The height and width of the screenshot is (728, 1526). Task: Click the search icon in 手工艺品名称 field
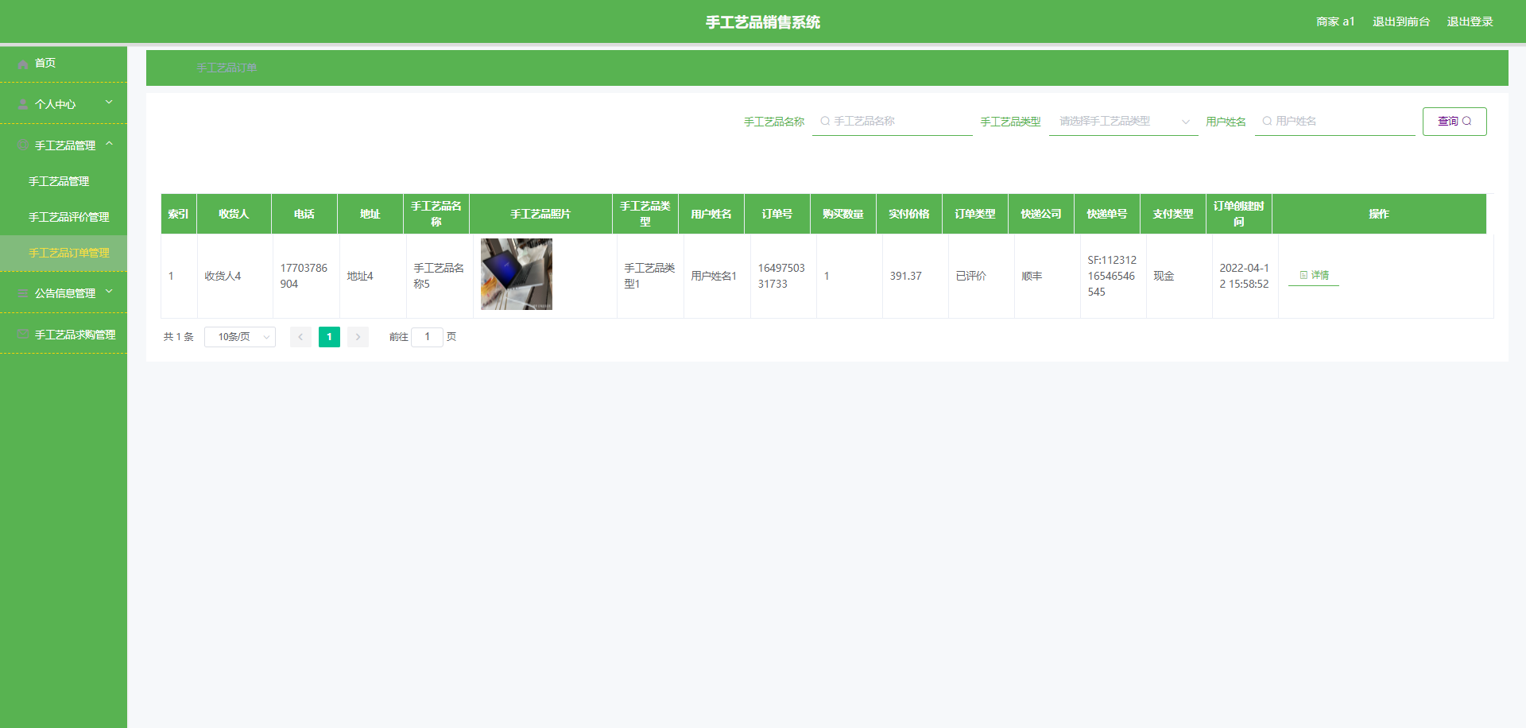(x=825, y=122)
